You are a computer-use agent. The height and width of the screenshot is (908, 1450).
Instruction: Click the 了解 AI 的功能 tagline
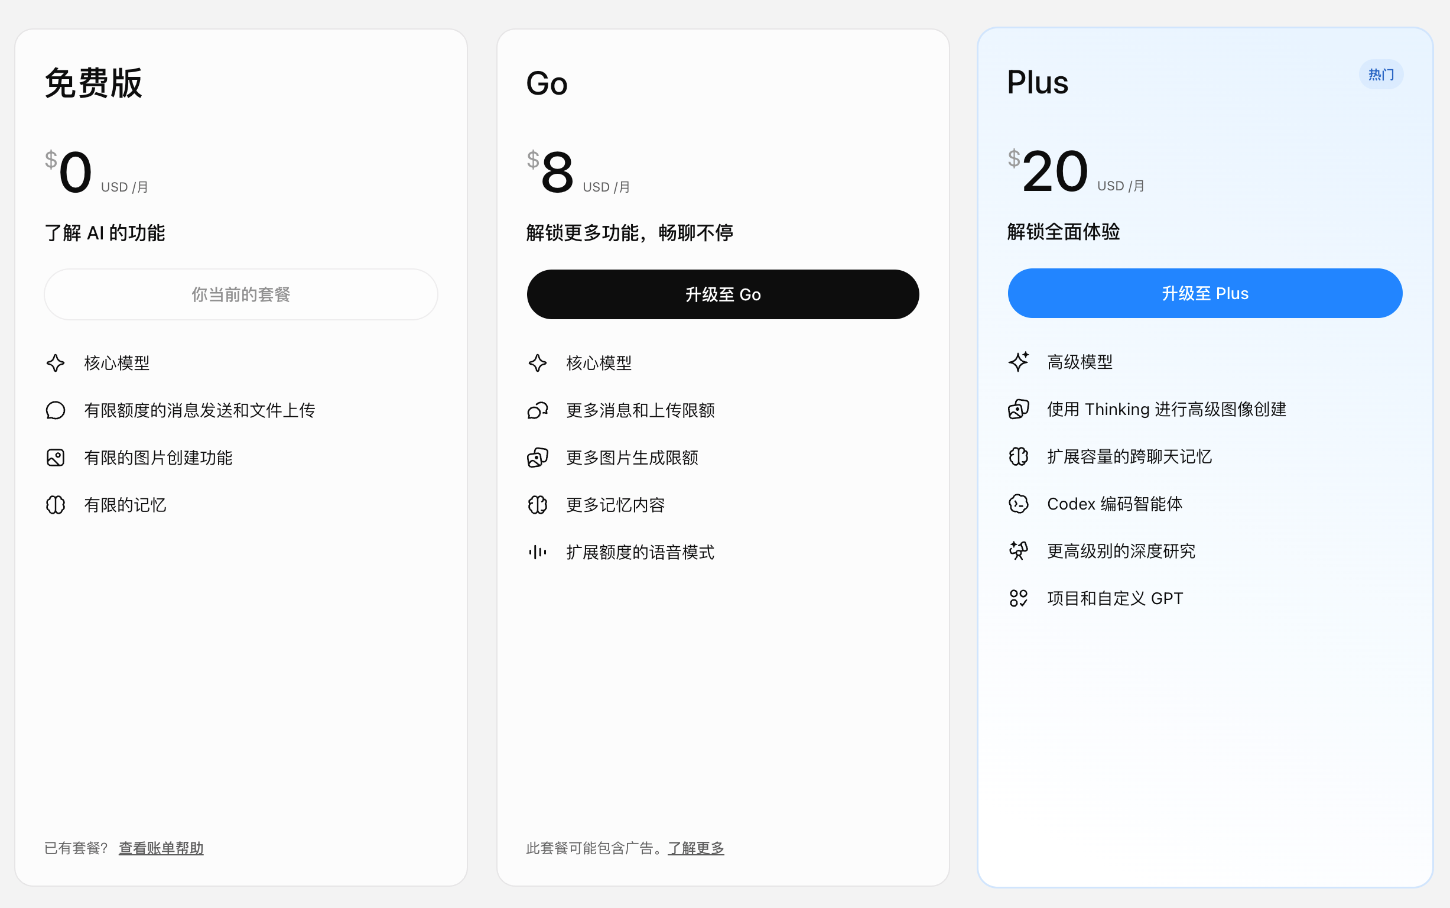(105, 232)
